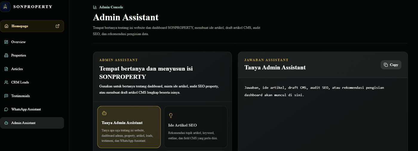Click the copy icon in Copy button

click(x=386, y=65)
